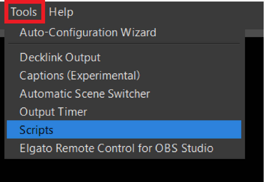Open Elgato Remote Control for OBS Studio

tap(116, 148)
